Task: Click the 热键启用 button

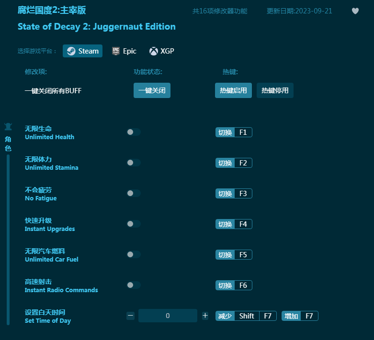Action: (233, 90)
